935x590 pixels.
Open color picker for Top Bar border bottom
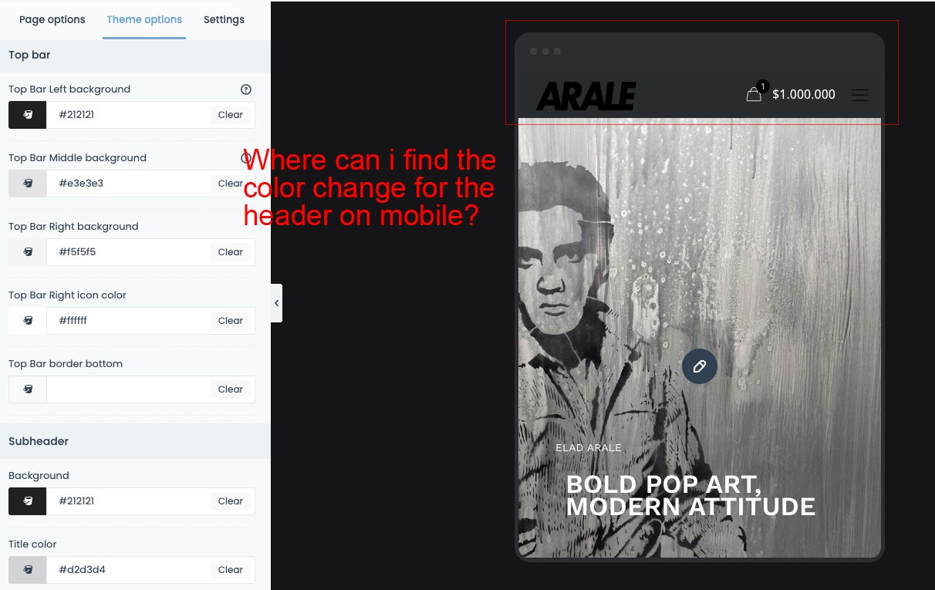28,389
